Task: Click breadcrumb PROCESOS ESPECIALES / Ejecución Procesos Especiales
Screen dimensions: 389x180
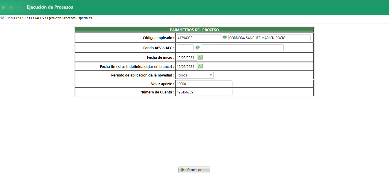Action: click(x=50, y=18)
